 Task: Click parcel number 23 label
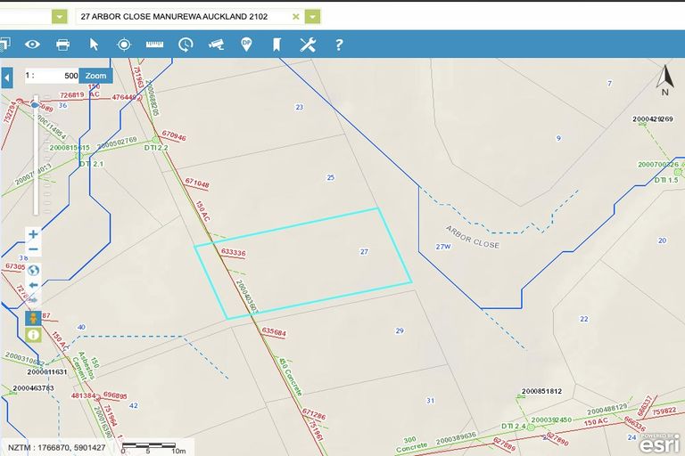point(300,107)
